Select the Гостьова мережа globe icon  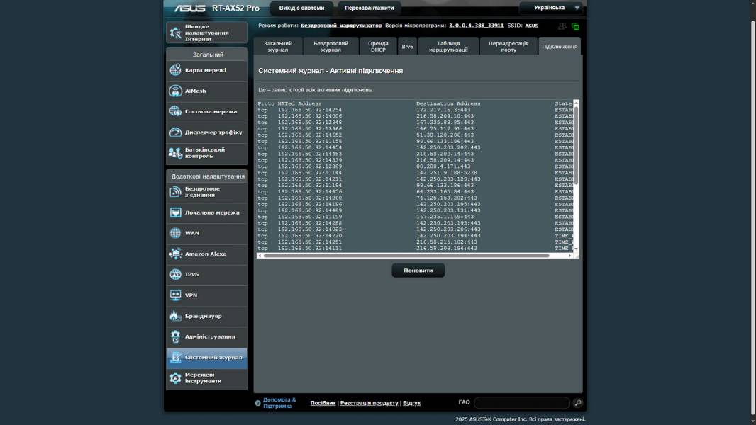tap(175, 111)
